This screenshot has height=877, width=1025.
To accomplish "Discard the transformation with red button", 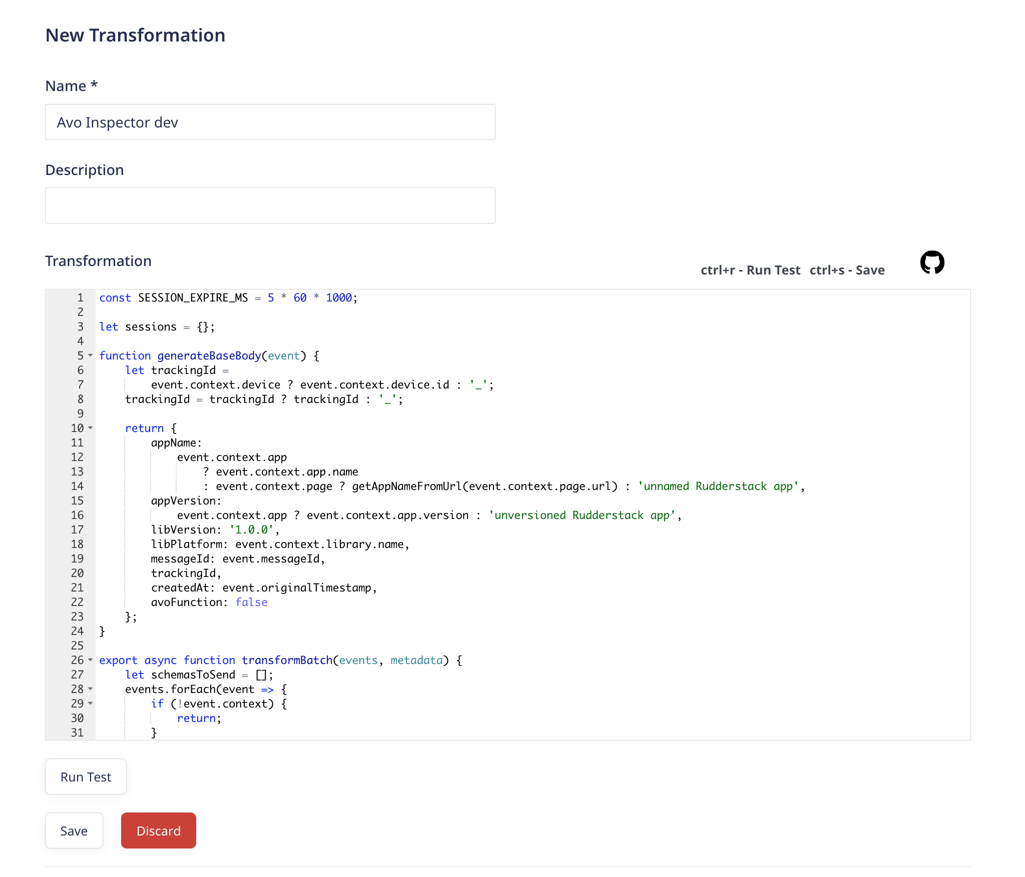I will [x=158, y=830].
